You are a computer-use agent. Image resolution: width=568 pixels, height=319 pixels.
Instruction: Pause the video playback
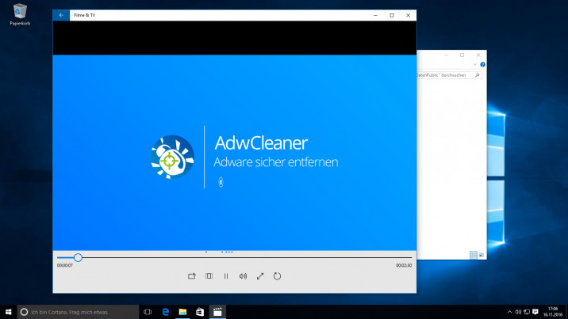(225, 276)
